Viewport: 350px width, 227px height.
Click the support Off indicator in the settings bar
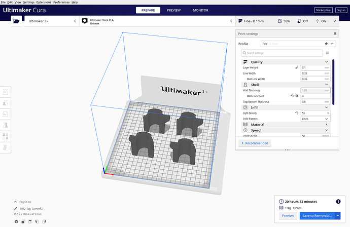point(303,21)
